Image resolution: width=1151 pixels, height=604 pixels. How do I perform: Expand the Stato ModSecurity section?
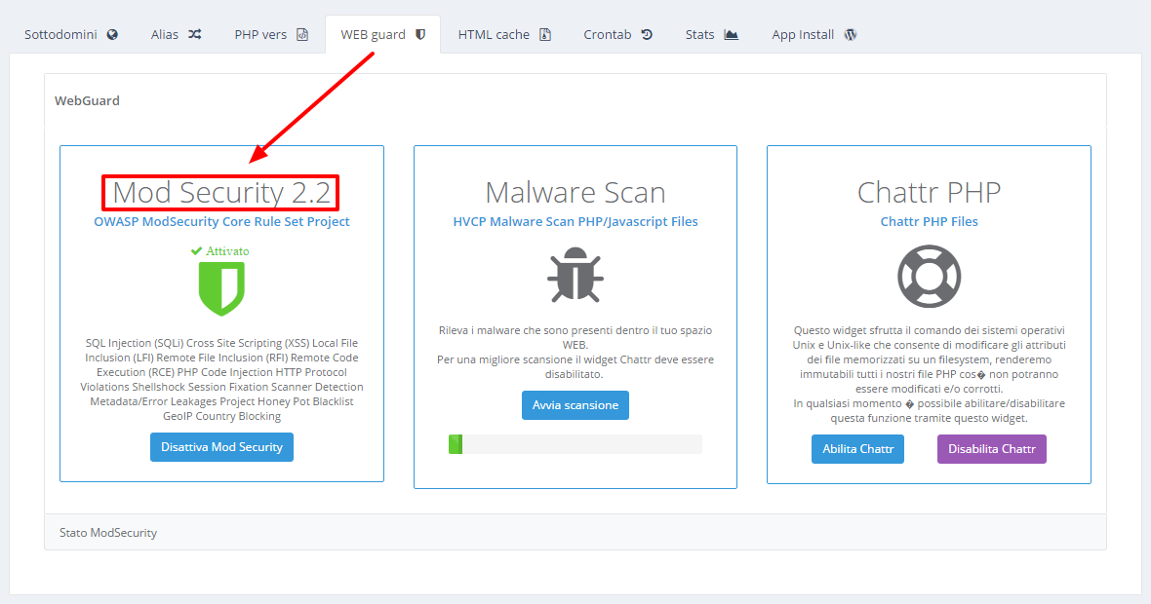tap(575, 533)
